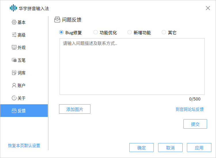Click the keyboard icon next to 五笔
Image resolution: width=216 pixels, height=158 pixels.
tap(14, 60)
